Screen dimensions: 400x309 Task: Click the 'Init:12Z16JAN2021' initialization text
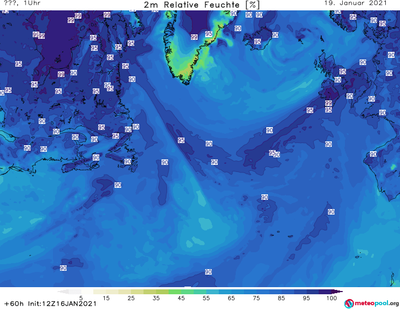click(x=62, y=304)
